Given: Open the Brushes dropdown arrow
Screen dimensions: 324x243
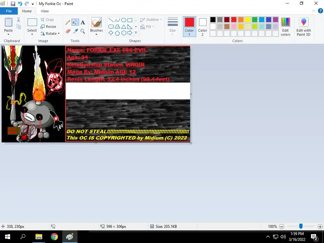Looking at the screenshot, I should pos(96,34).
